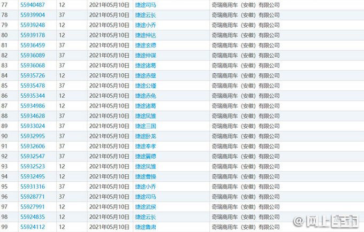364x232 pixels.
Task: Open the 捷途卧龙 trademark link
Action: pos(145,136)
